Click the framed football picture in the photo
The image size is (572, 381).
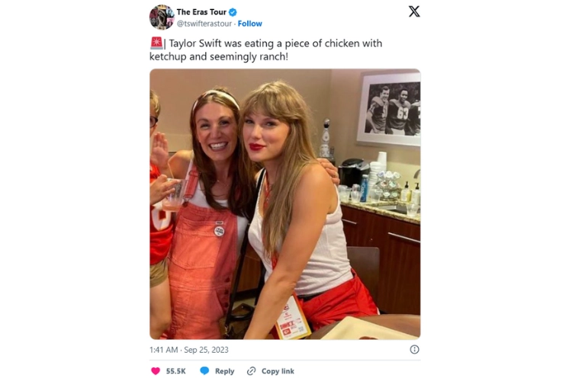pos(389,107)
